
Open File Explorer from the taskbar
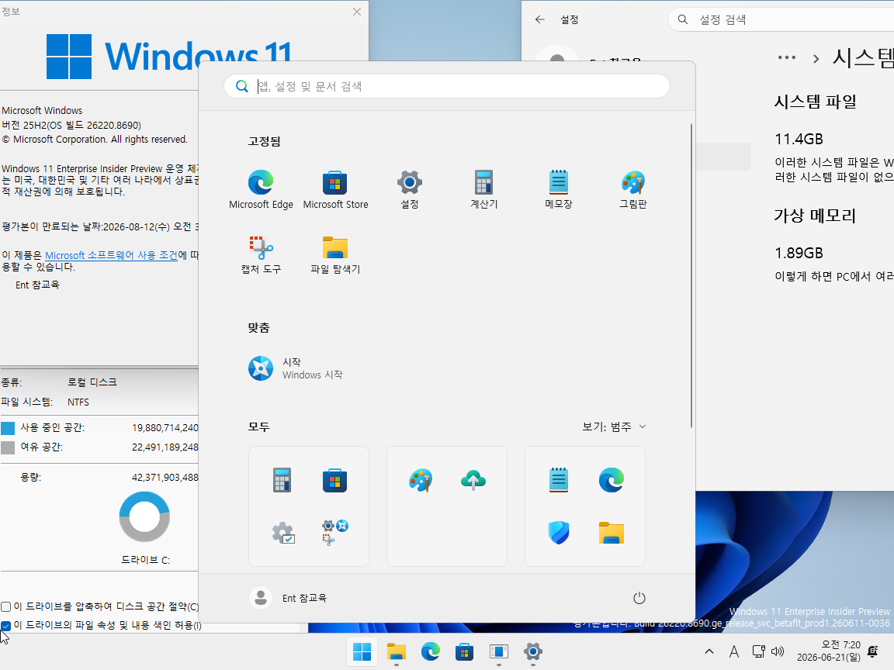point(397,651)
